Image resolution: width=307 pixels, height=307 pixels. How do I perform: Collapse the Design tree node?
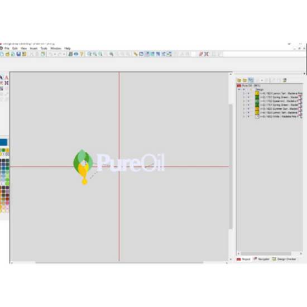pos(239,89)
